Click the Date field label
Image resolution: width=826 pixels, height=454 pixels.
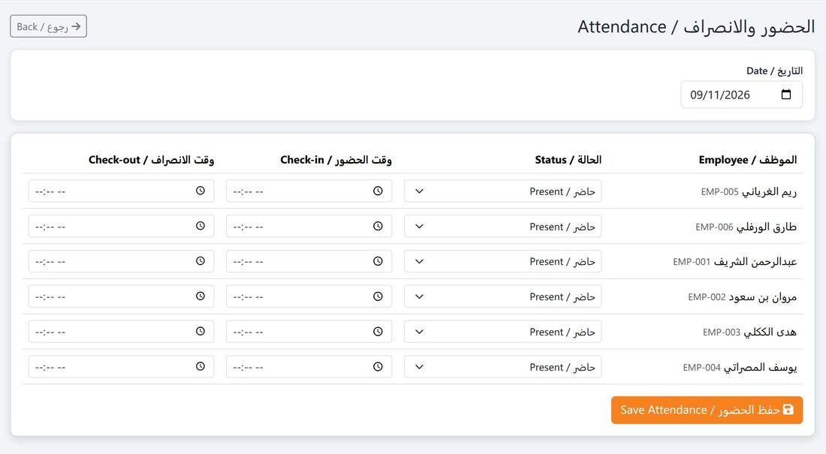pos(774,71)
